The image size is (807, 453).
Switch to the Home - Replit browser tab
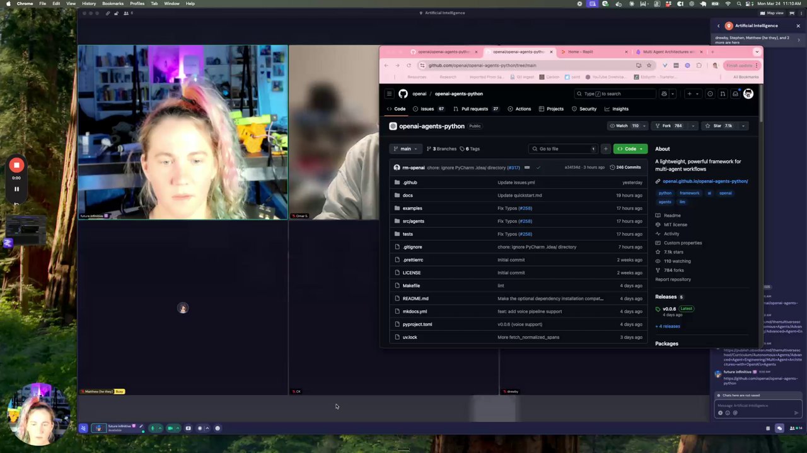(x=593, y=52)
